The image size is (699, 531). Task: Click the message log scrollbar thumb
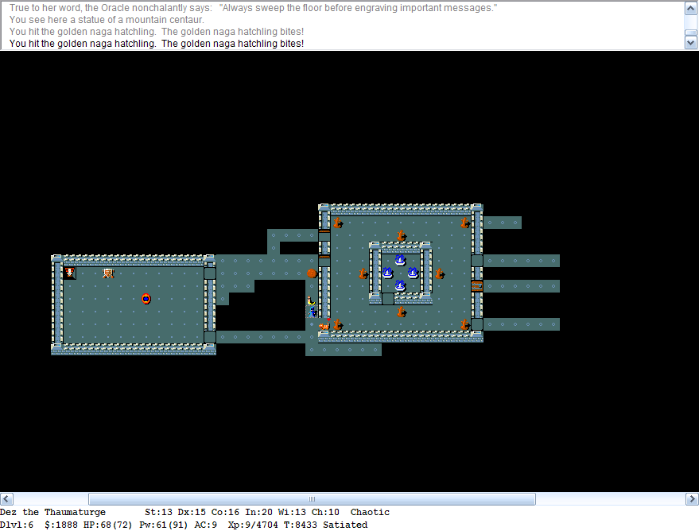pos(690,33)
